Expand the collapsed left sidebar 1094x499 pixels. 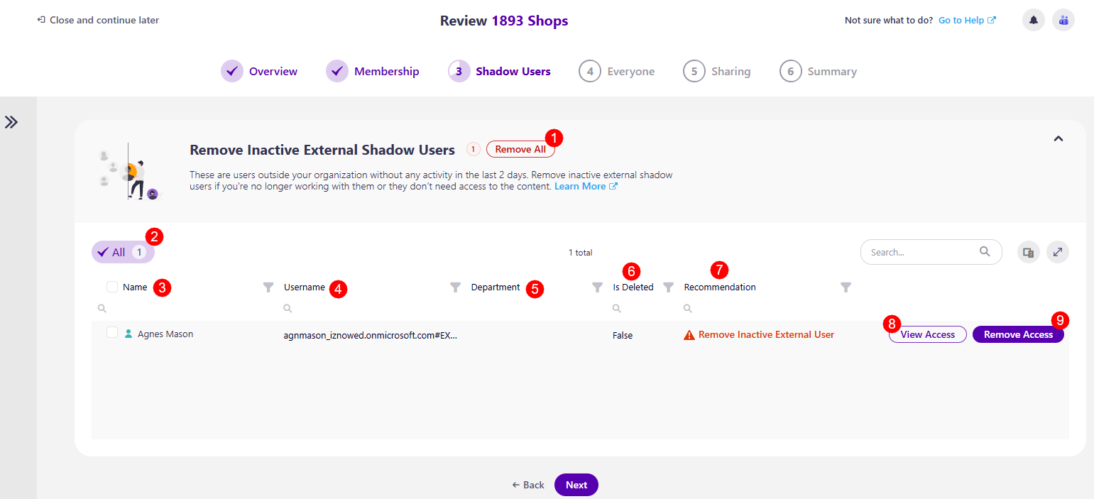11,121
